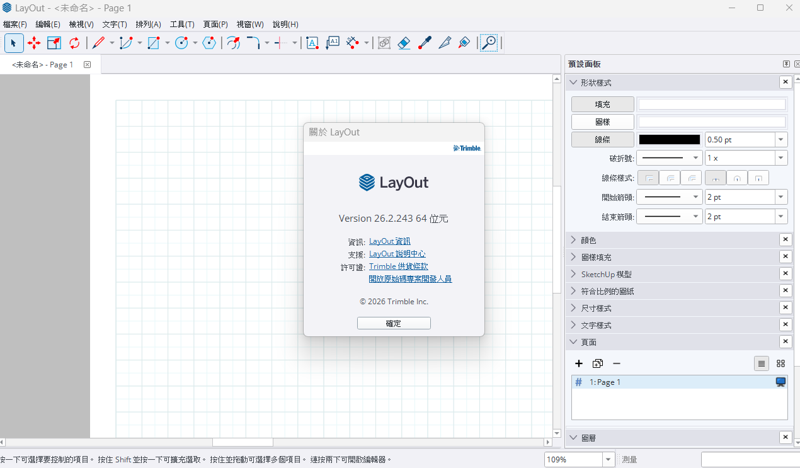Duplicate the selected page icon

click(x=598, y=363)
